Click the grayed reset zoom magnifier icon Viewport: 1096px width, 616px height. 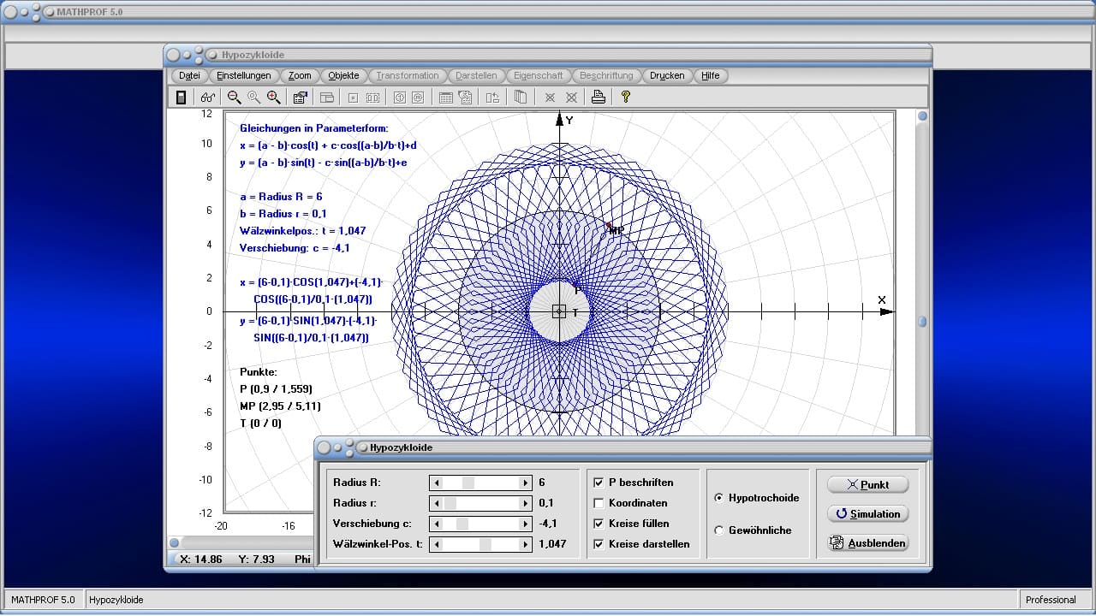click(x=254, y=98)
